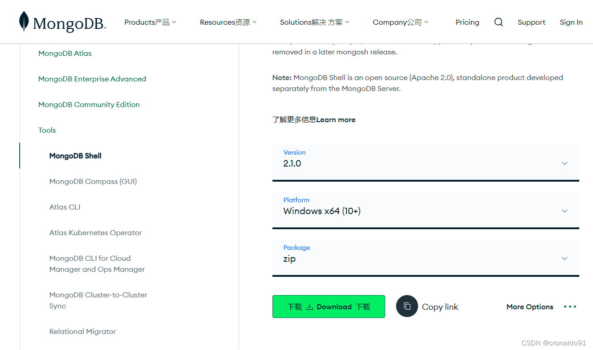
Task: Open the search magnifier icon
Action: [499, 22]
